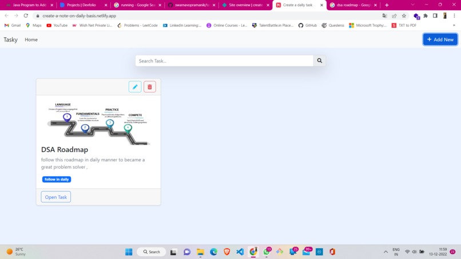Viewport: 461px width, 259px height.
Task: Open WhatsApp from taskbar
Action: click(267, 252)
